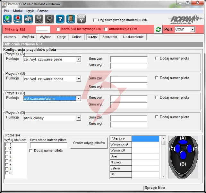Tick Wyślij SMS do number 7

tap(6, 169)
